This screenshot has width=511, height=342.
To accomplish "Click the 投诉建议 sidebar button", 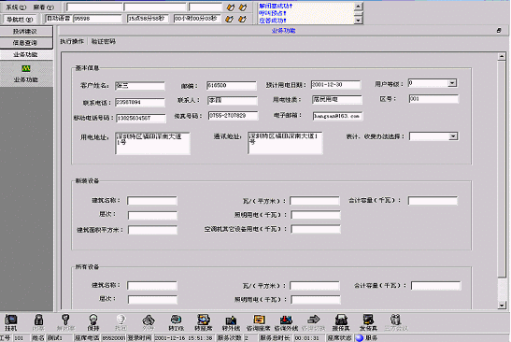I will [26, 31].
